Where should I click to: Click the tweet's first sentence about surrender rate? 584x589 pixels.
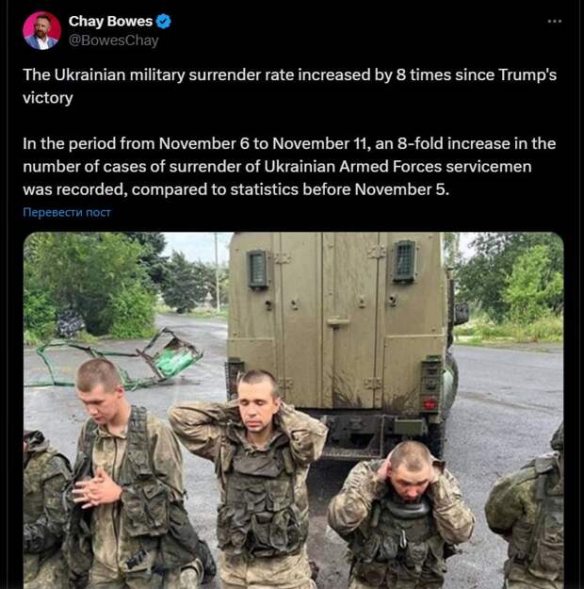point(289,86)
